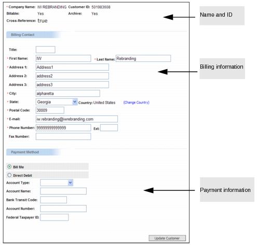The width and height of the screenshot is (257, 245).
Task: Open the Account Type dropdown
Action: point(57,183)
